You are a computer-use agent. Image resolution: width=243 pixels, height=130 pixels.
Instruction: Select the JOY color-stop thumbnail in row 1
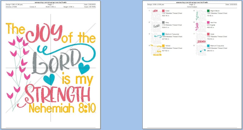pyautogui.click(x=156, y=15)
